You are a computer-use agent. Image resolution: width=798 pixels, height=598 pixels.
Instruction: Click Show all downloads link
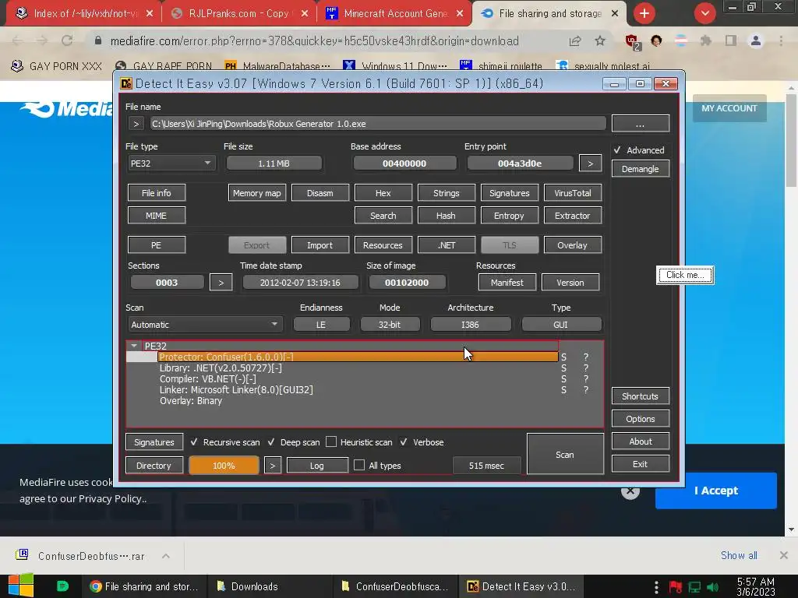pos(739,555)
